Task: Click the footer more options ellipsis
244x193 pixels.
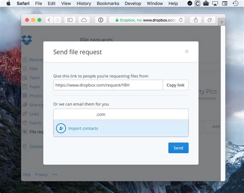Action: tap(55, 174)
